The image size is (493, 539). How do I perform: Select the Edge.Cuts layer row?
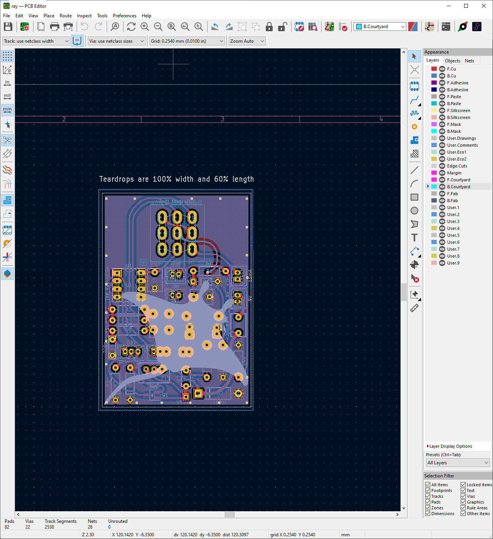coord(457,166)
